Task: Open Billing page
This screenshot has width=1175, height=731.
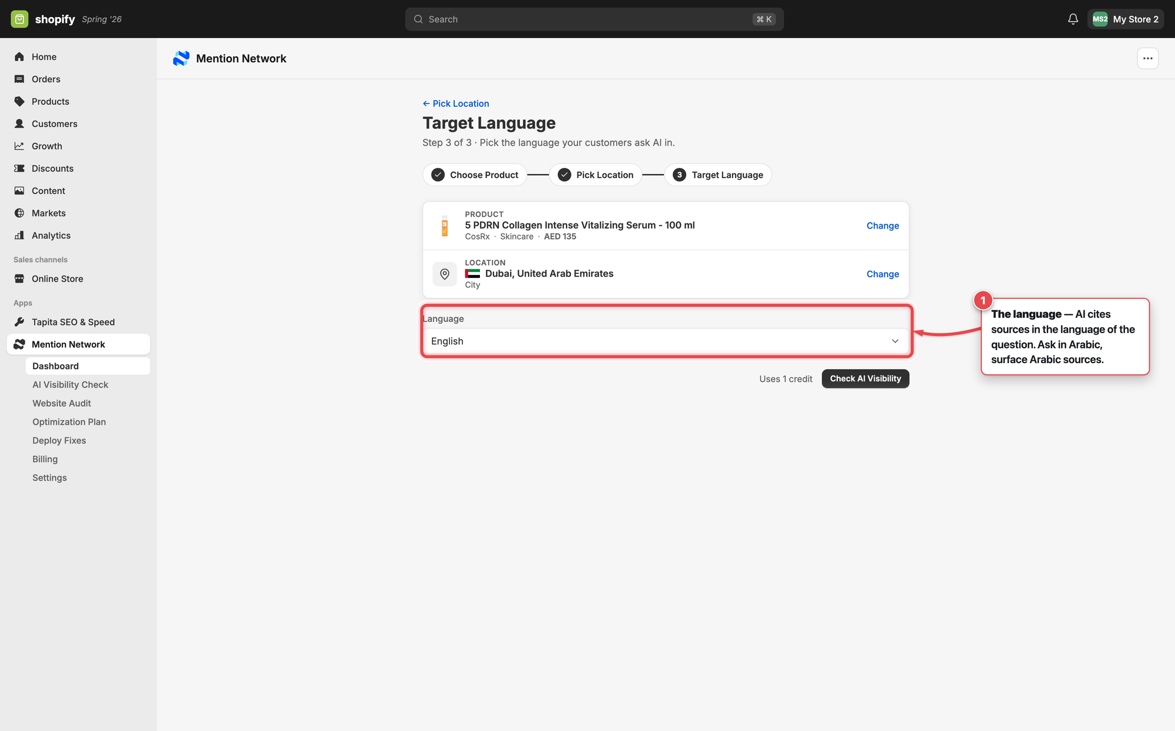Action: coord(45,459)
